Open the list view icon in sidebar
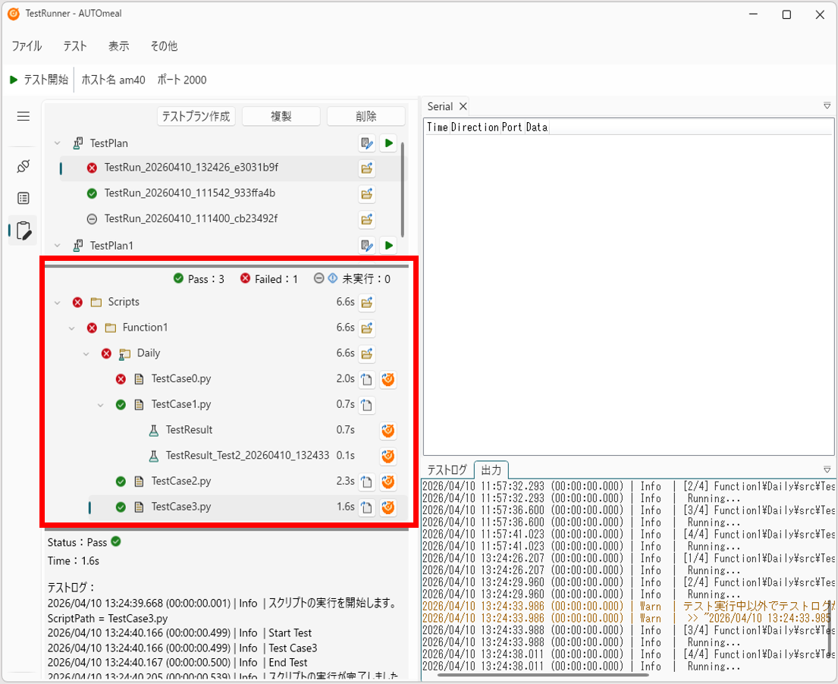838x684 pixels. [x=23, y=198]
